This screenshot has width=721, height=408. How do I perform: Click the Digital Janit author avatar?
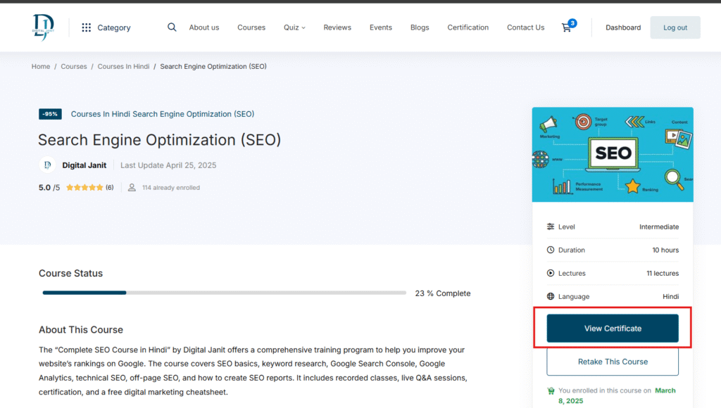coord(47,165)
